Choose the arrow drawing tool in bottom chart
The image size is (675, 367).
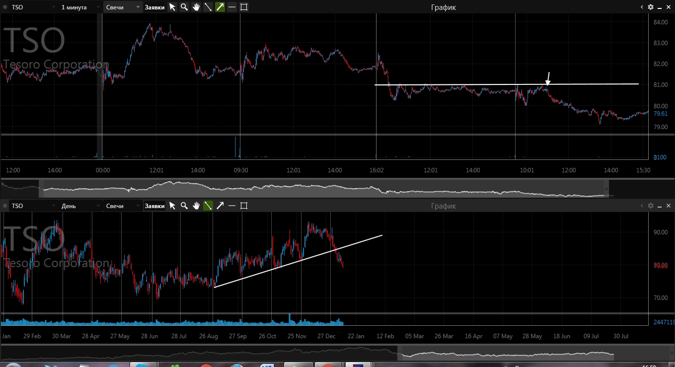tap(220, 206)
